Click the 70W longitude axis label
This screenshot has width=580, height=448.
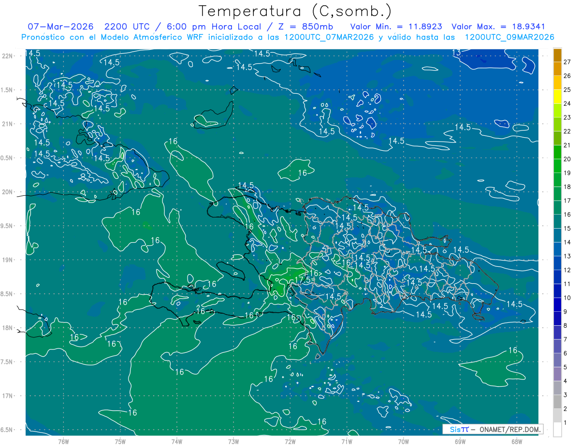tap(404, 441)
